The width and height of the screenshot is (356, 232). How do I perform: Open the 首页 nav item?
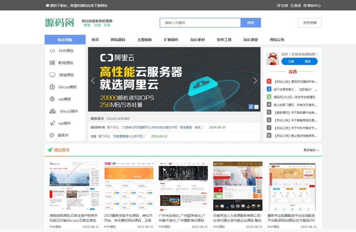[x=95, y=40]
